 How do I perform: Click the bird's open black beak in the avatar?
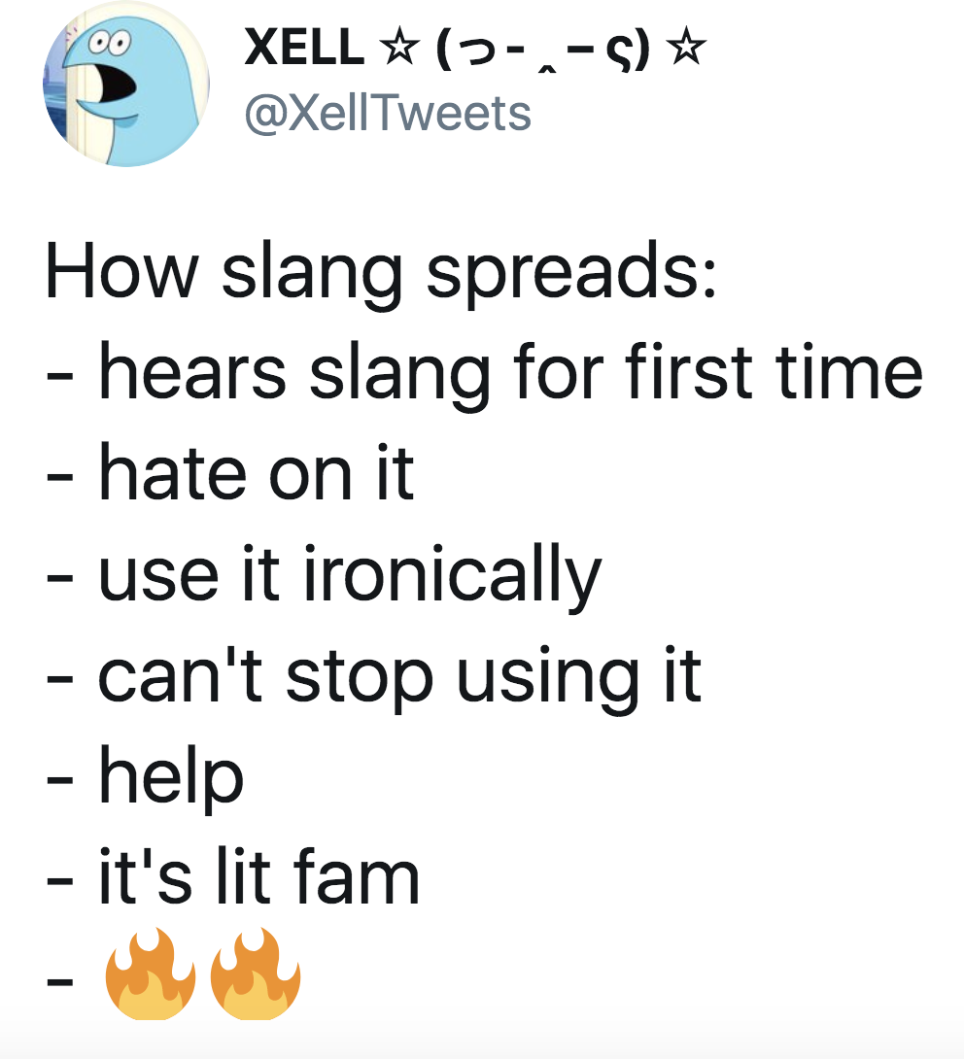(x=117, y=84)
